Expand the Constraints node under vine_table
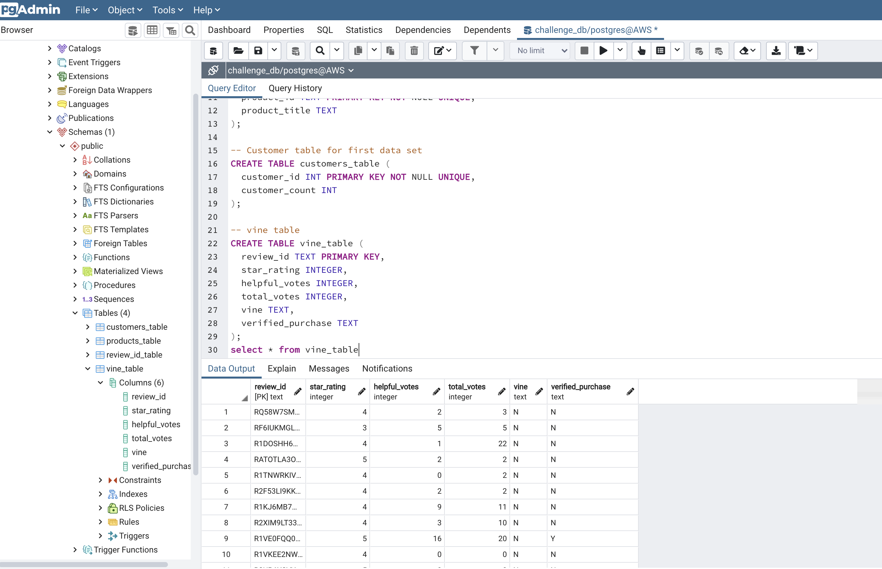This screenshot has width=882, height=569. (100, 480)
